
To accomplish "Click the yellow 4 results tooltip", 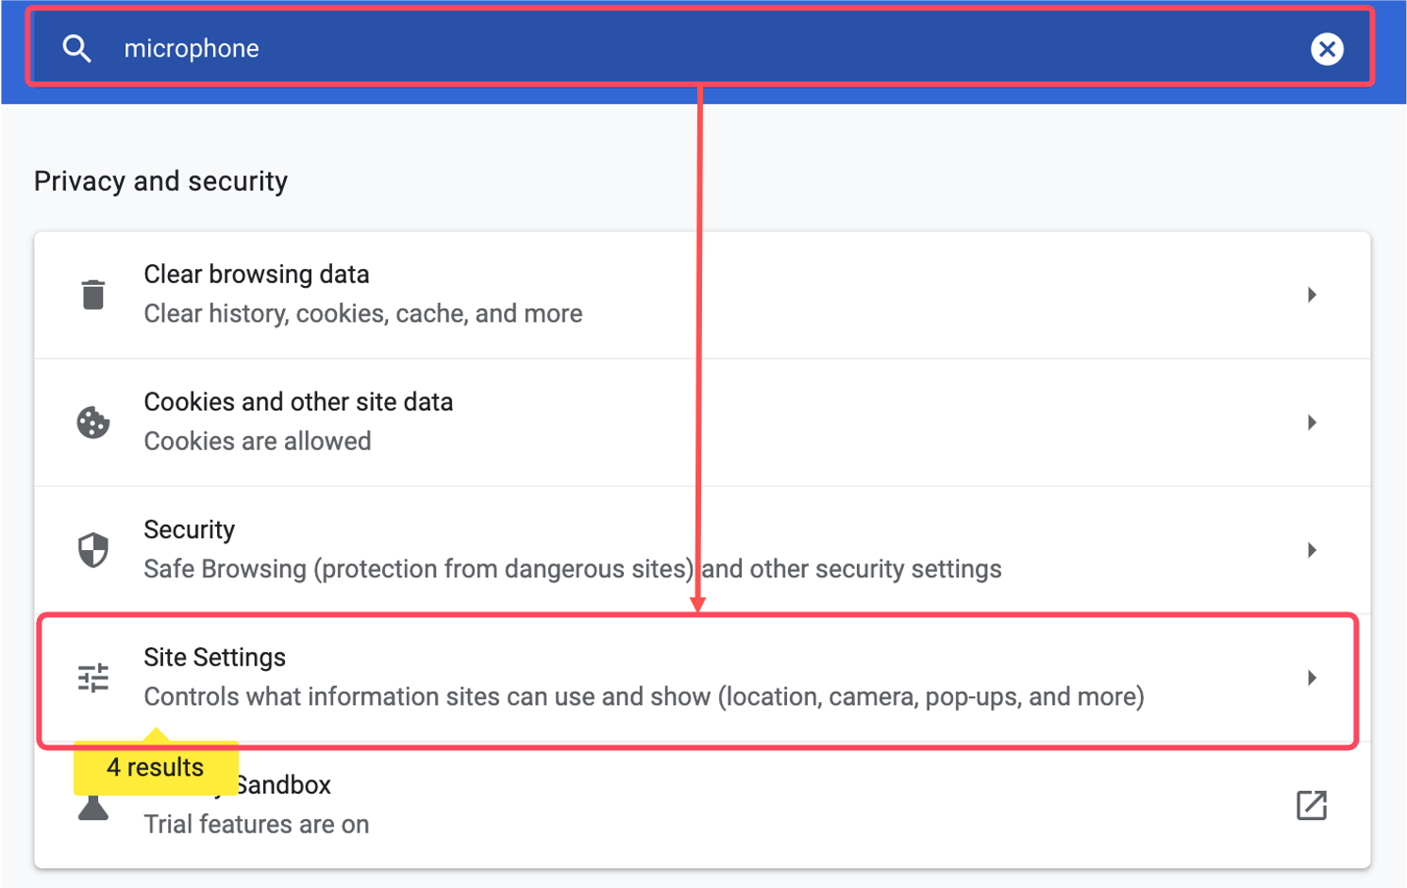I will [156, 767].
